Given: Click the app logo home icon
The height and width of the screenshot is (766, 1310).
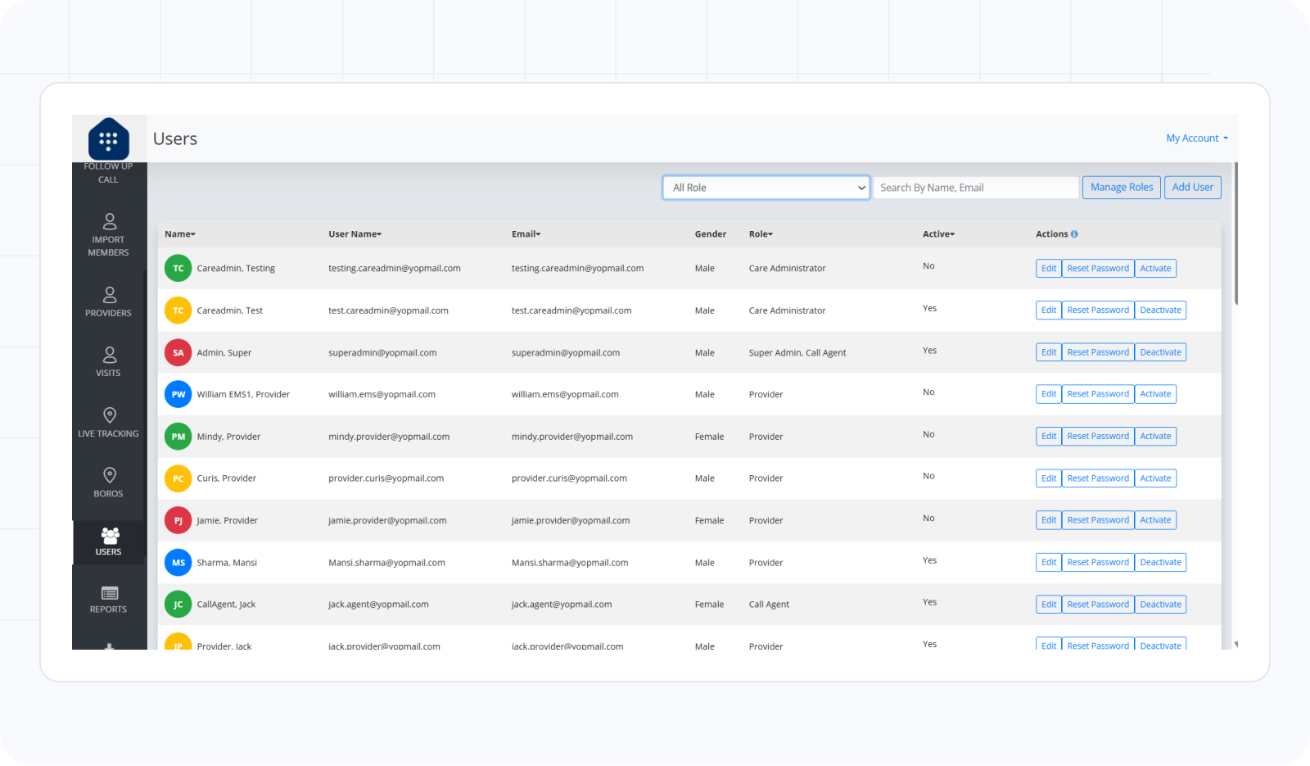Looking at the screenshot, I should tap(109, 139).
